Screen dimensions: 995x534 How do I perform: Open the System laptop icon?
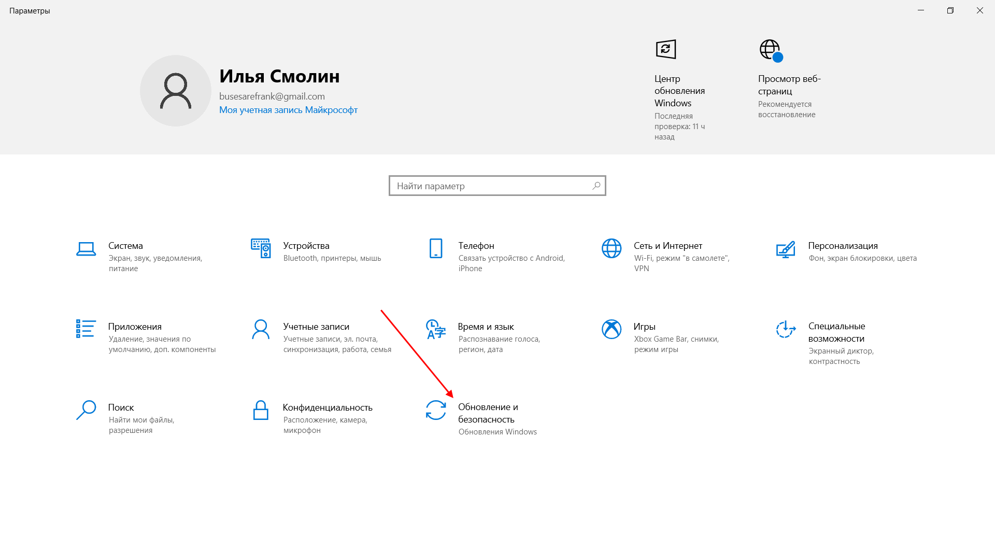click(x=86, y=249)
